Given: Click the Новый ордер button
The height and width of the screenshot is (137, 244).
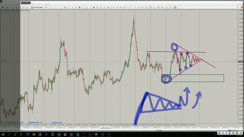Looking at the screenshot, I should click(x=37, y=7).
